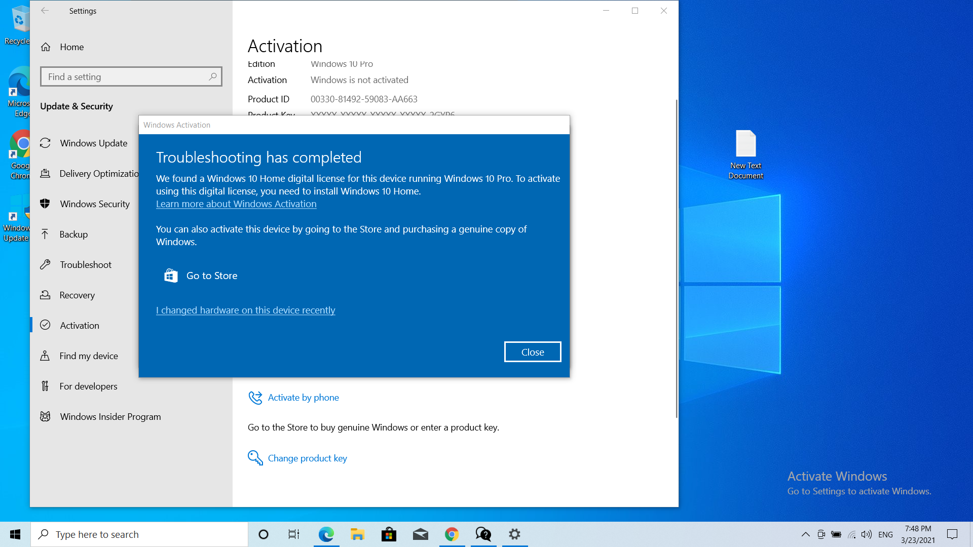Screen dimensions: 973x547
Task: Click the magnifier icon in Find a setting
Action: click(x=213, y=76)
